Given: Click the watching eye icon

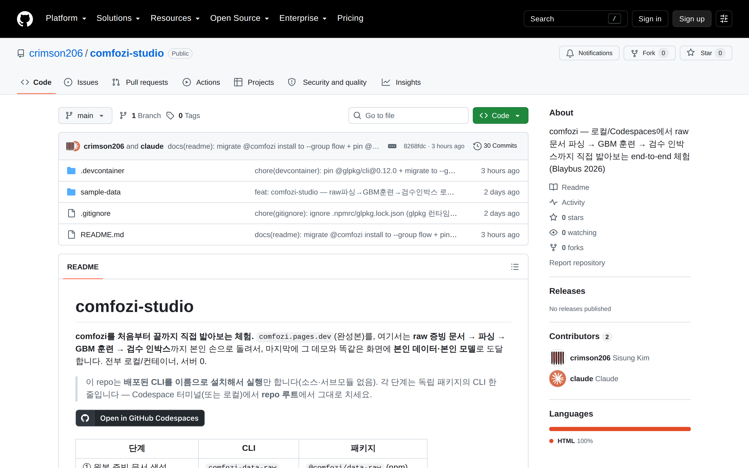Looking at the screenshot, I should coord(553,232).
